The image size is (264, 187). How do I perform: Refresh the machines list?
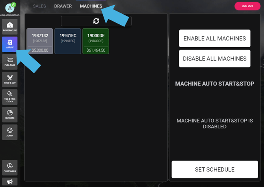coord(96,21)
